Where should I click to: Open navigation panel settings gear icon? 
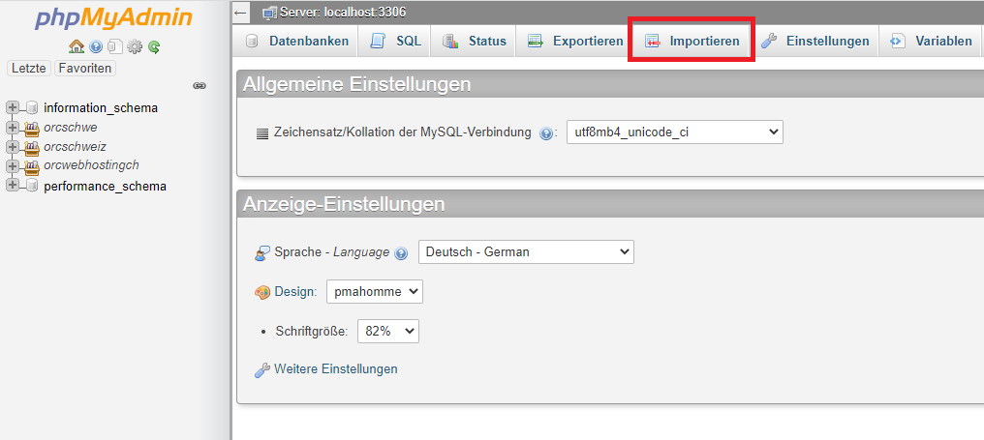(135, 46)
